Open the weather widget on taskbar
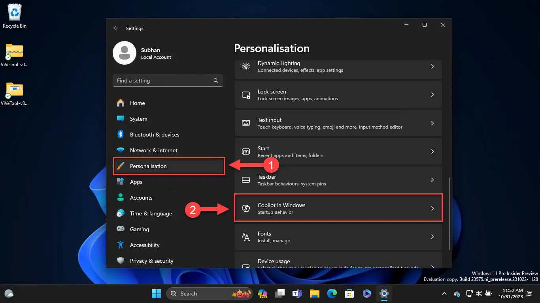Image resolution: width=540 pixels, height=303 pixels. 9,294
